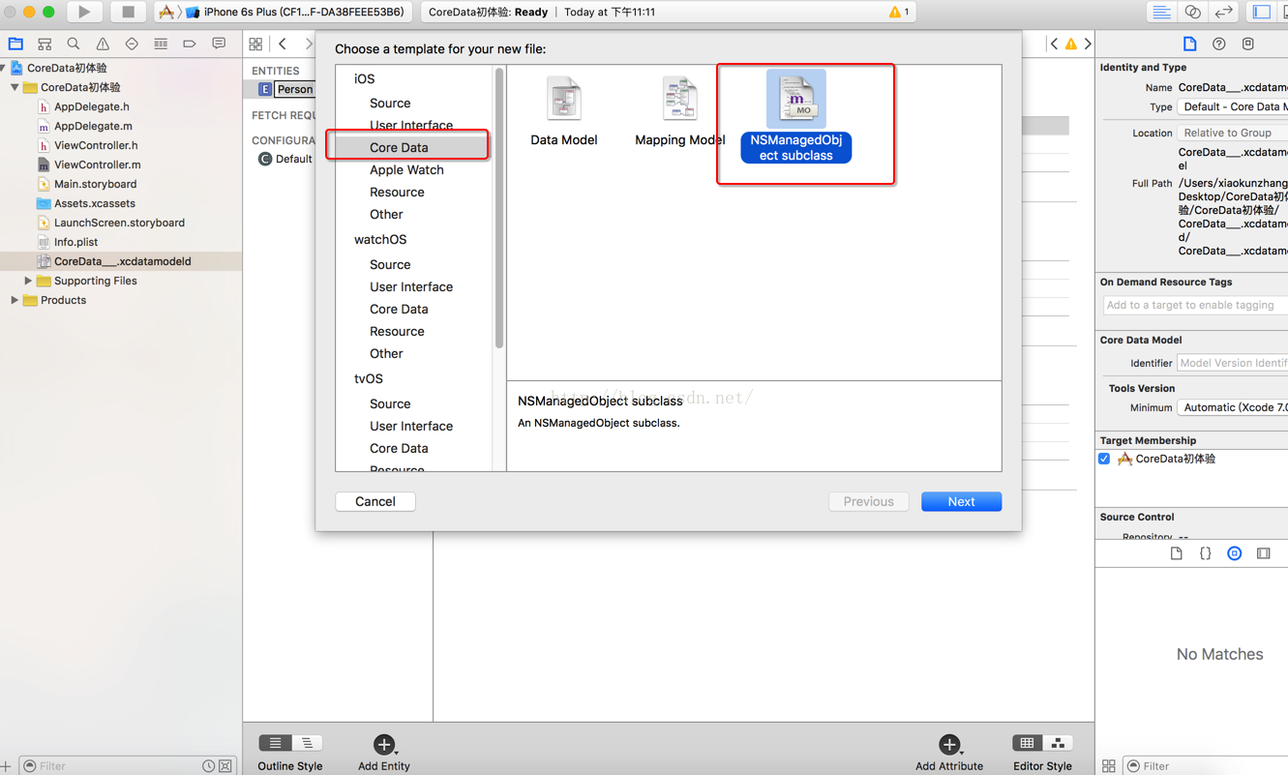Open the Find navigator magnifier icon

74,44
